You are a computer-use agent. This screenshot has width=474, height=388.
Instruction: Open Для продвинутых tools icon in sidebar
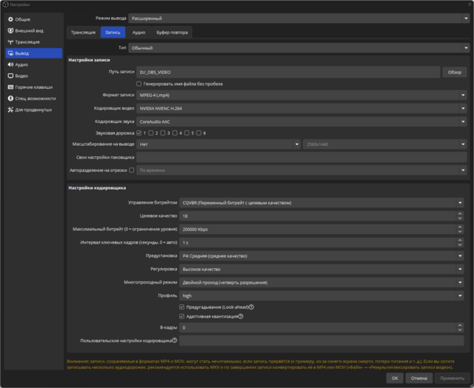(10, 110)
